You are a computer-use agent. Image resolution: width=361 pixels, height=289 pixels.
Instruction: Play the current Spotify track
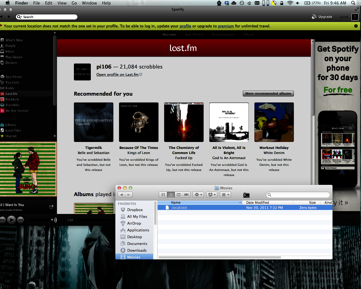(11, 220)
